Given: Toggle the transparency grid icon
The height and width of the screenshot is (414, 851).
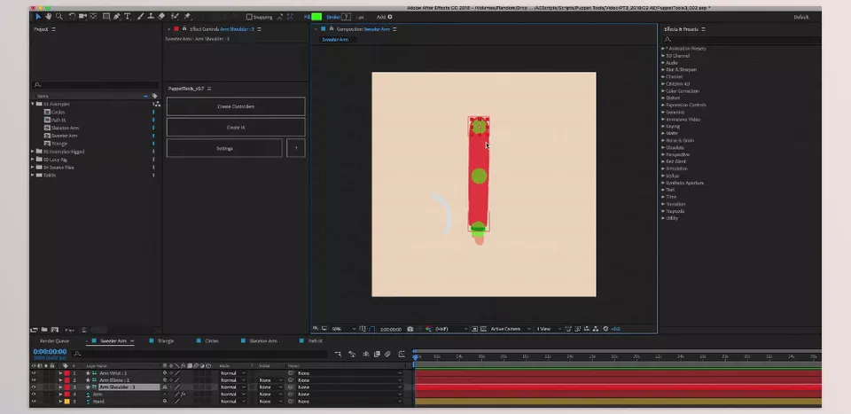Looking at the screenshot, I should [483, 329].
